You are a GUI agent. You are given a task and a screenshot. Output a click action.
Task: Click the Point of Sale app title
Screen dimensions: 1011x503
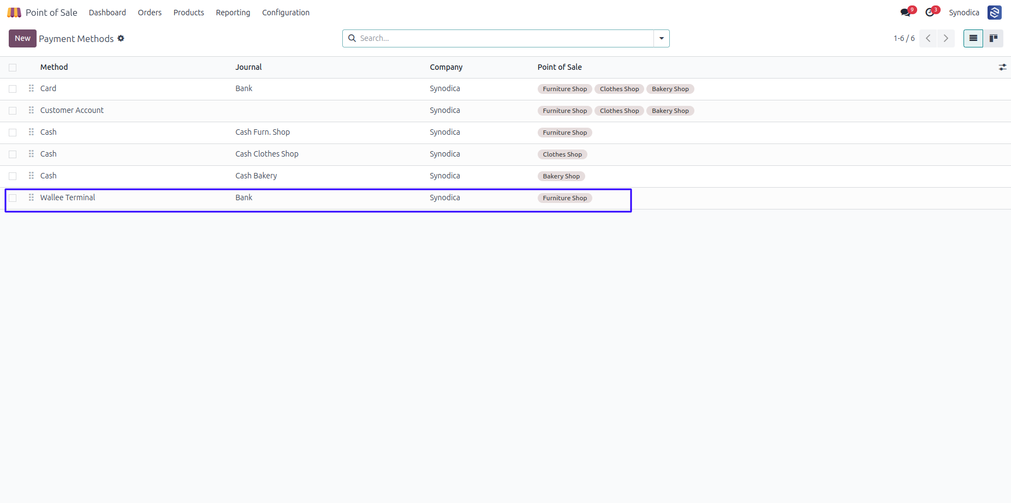click(51, 13)
